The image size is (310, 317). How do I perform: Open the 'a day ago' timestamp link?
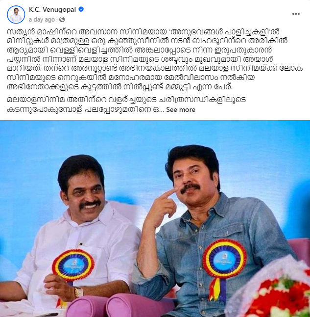42,20
